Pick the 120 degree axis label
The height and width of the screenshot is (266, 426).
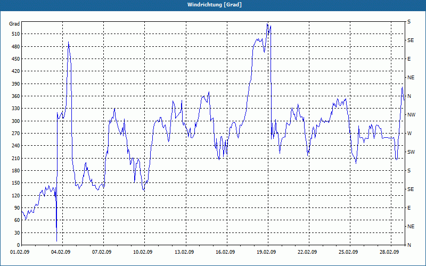click(x=16, y=195)
